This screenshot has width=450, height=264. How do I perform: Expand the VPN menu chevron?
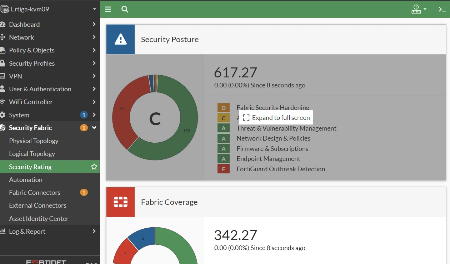[94, 76]
